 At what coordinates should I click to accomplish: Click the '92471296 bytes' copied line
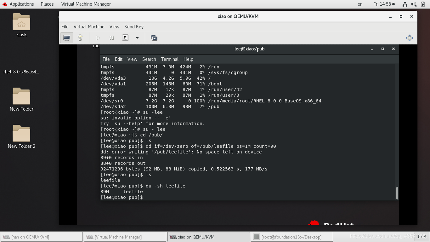tap(184, 169)
